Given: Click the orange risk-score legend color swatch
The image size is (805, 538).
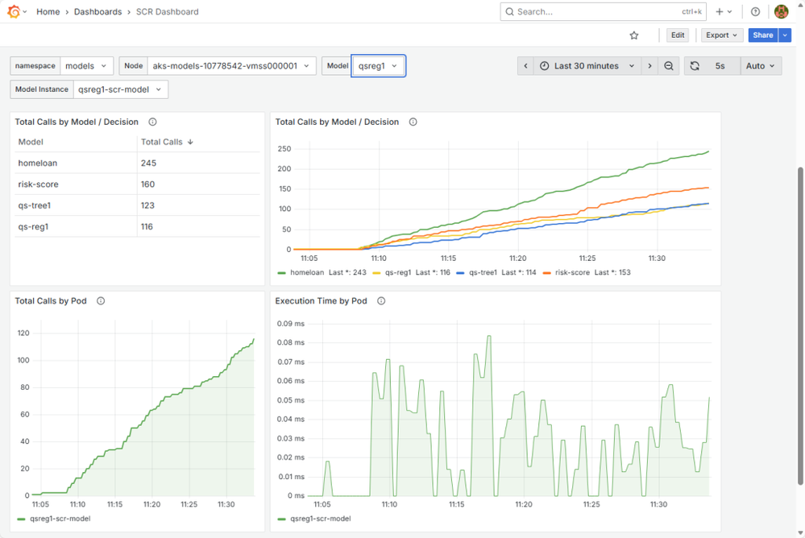Looking at the screenshot, I should pyautogui.click(x=546, y=273).
